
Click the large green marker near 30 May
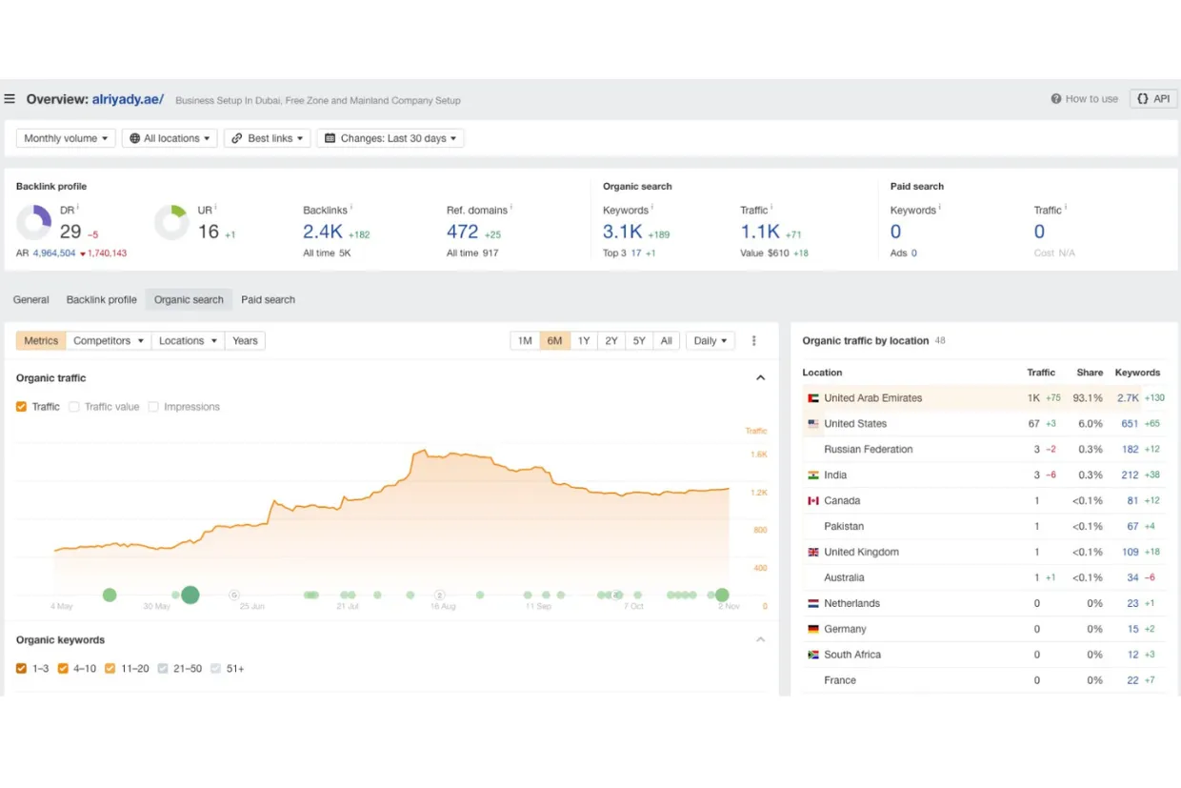coord(190,595)
